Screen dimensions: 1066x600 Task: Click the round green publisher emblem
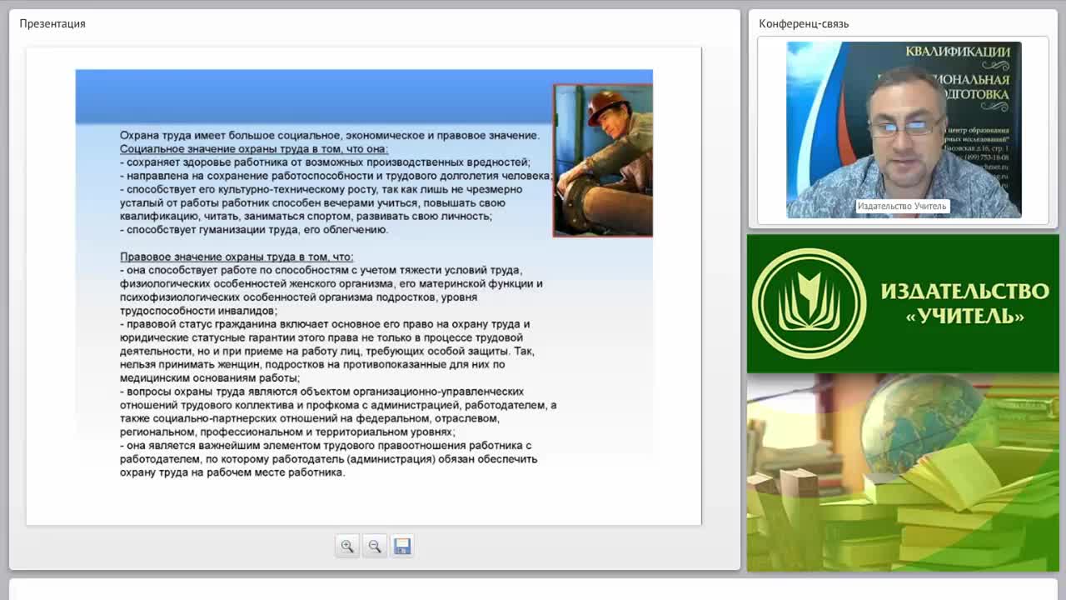point(809,303)
